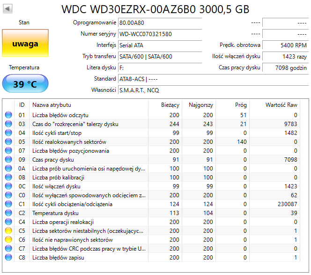Click the 'Wartość Raw' column header
311x275 pixels.
[x=274, y=105]
